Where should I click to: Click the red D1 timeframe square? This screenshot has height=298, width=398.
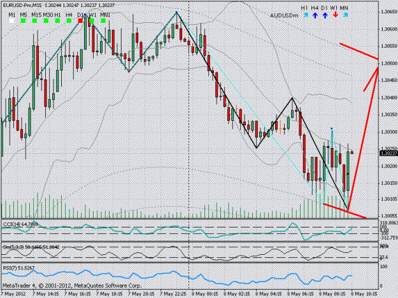80,21
